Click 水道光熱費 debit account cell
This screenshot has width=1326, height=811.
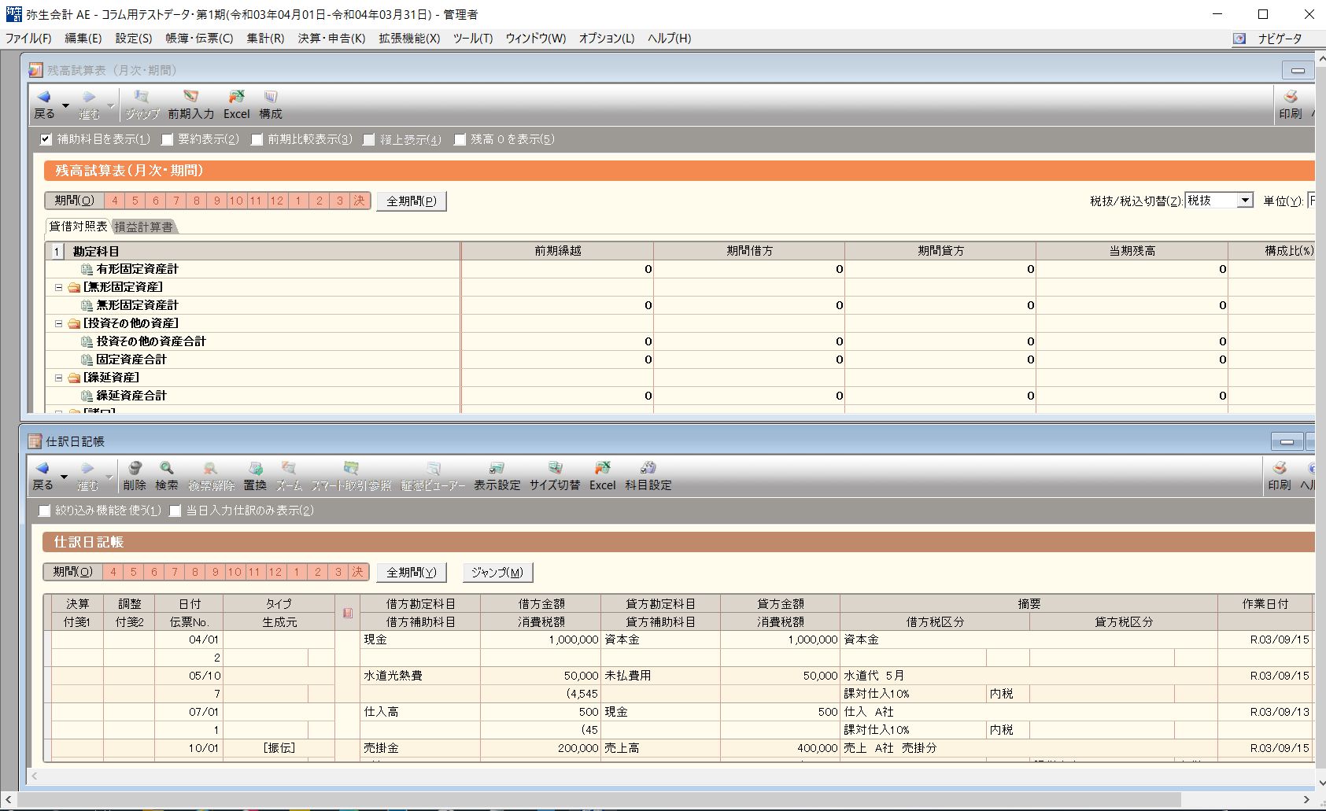point(419,676)
